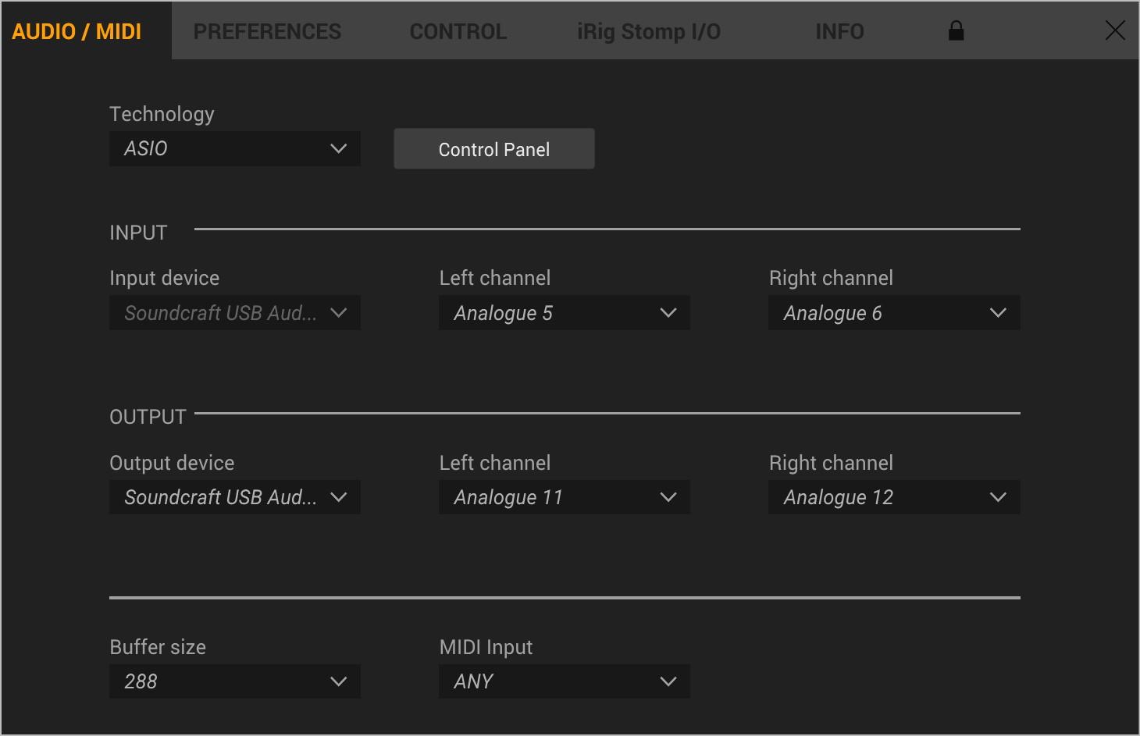Click the lock icon in the title bar
This screenshot has width=1140, height=736.
click(x=956, y=30)
